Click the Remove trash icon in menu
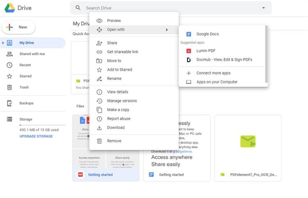The width and height of the screenshot is (308, 198). pyautogui.click(x=99, y=141)
